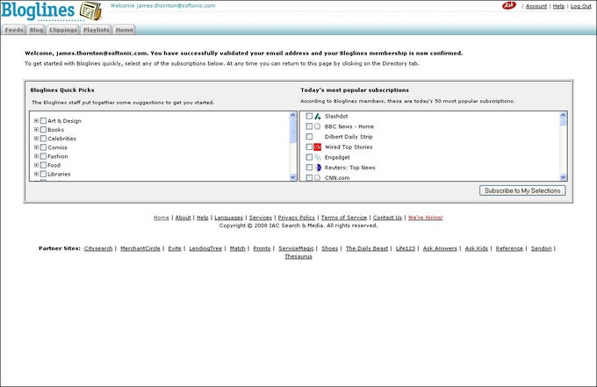Click the red Wired Top Stories icon

pos(318,147)
